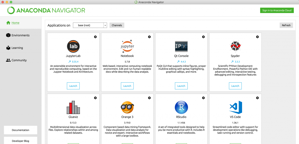Click the Notebook title text
This screenshot has width=299, height=144.
127,56
